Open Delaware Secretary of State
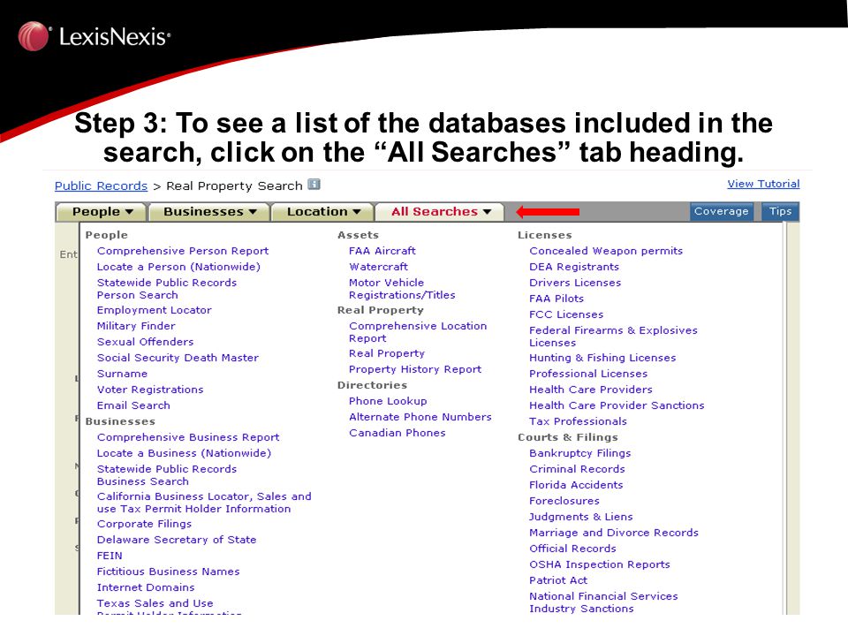 (177, 540)
